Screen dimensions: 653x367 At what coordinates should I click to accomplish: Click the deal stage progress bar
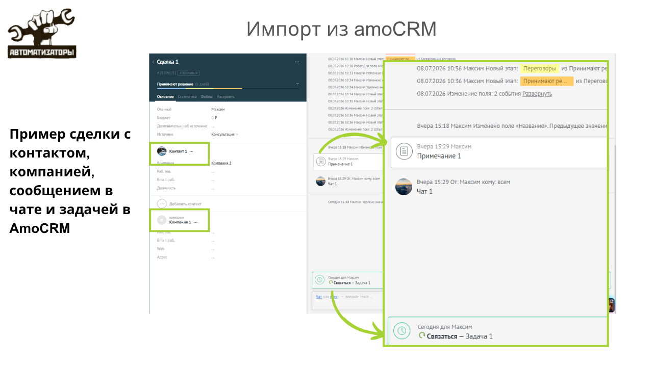[228, 89]
